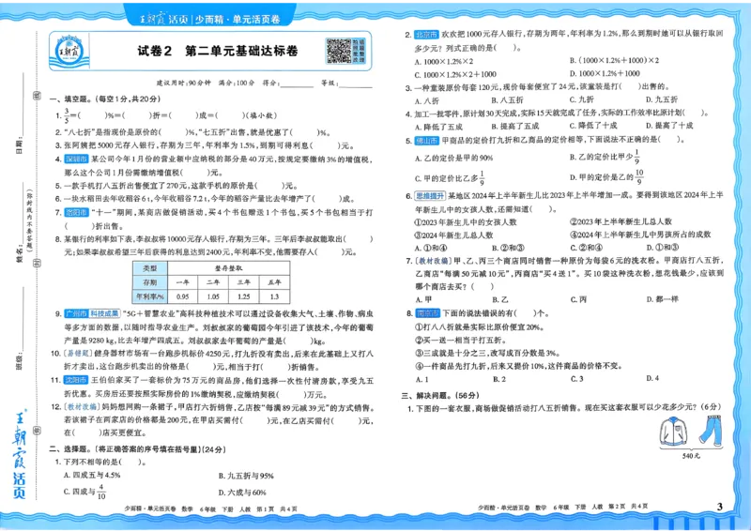Click the vertical 王朝霞活页 brand text
Screen dimensions: 751x531
[20, 454]
